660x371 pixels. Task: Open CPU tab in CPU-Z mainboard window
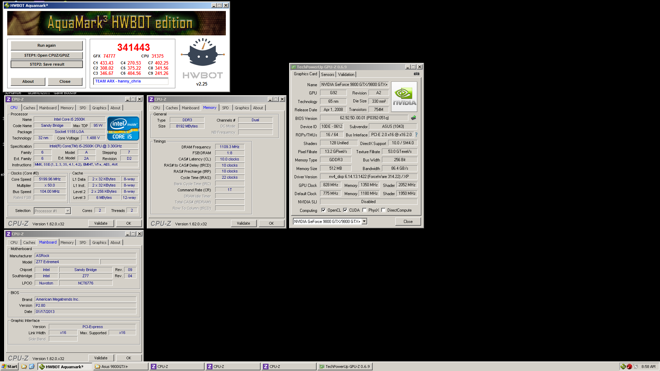(14, 243)
